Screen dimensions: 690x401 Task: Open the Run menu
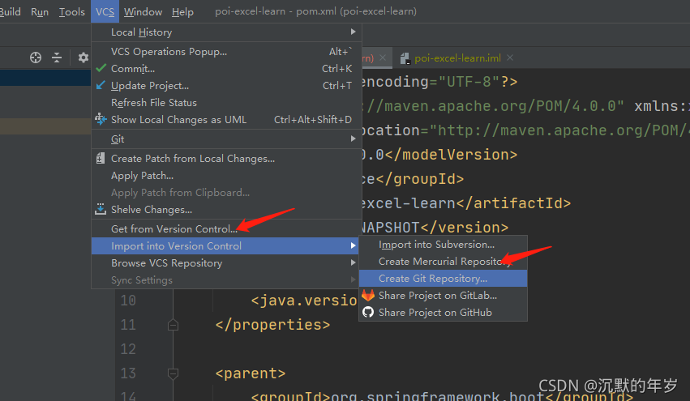[40, 12]
